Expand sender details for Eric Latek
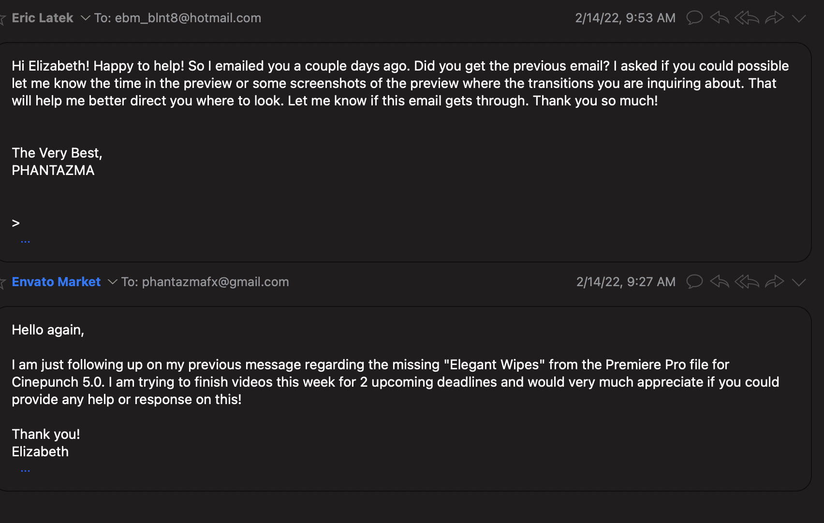The width and height of the screenshot is (824, 523). click(x=85, y=18)
